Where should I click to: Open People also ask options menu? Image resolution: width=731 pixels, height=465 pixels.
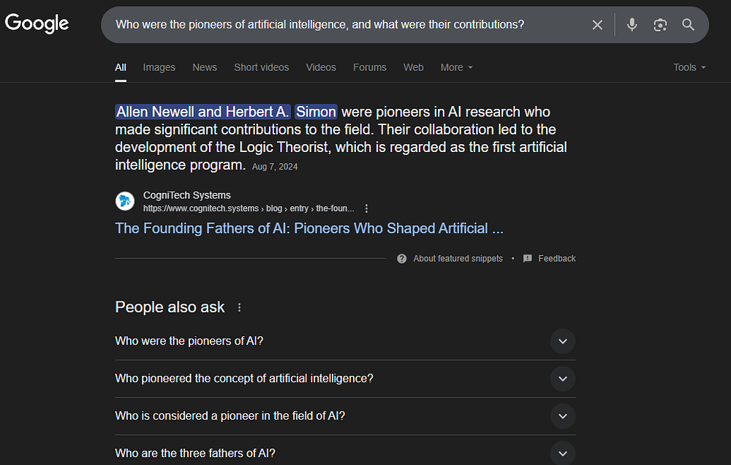tap(239, 308)
